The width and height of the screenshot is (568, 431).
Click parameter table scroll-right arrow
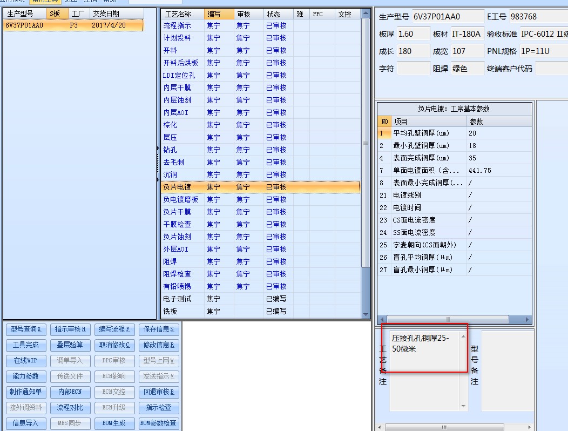[527, 319]
